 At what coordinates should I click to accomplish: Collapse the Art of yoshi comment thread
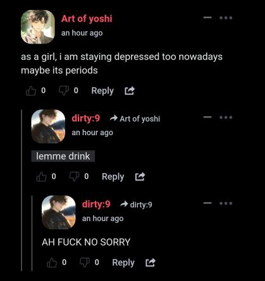[x=207, y=18]
